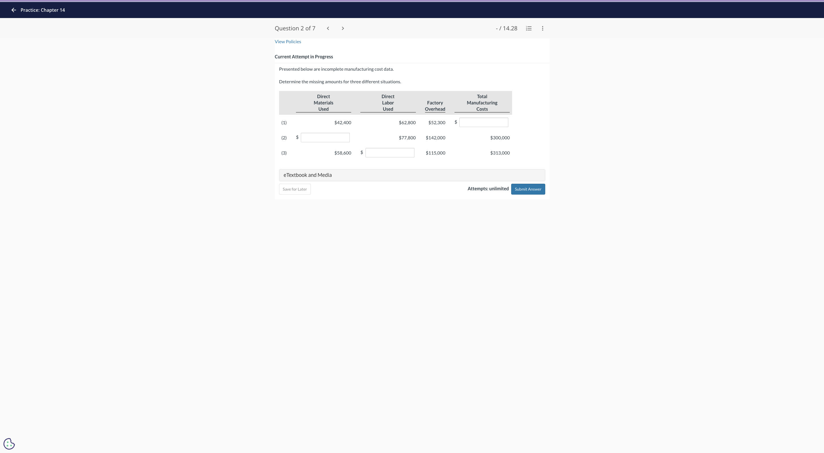Click Total Manufacturing Costs input for row 1
The width and height of the screenshot is (824, 453).
point(483,122)
